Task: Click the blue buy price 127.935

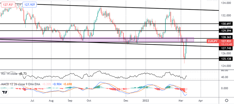Action: point(30,5)
